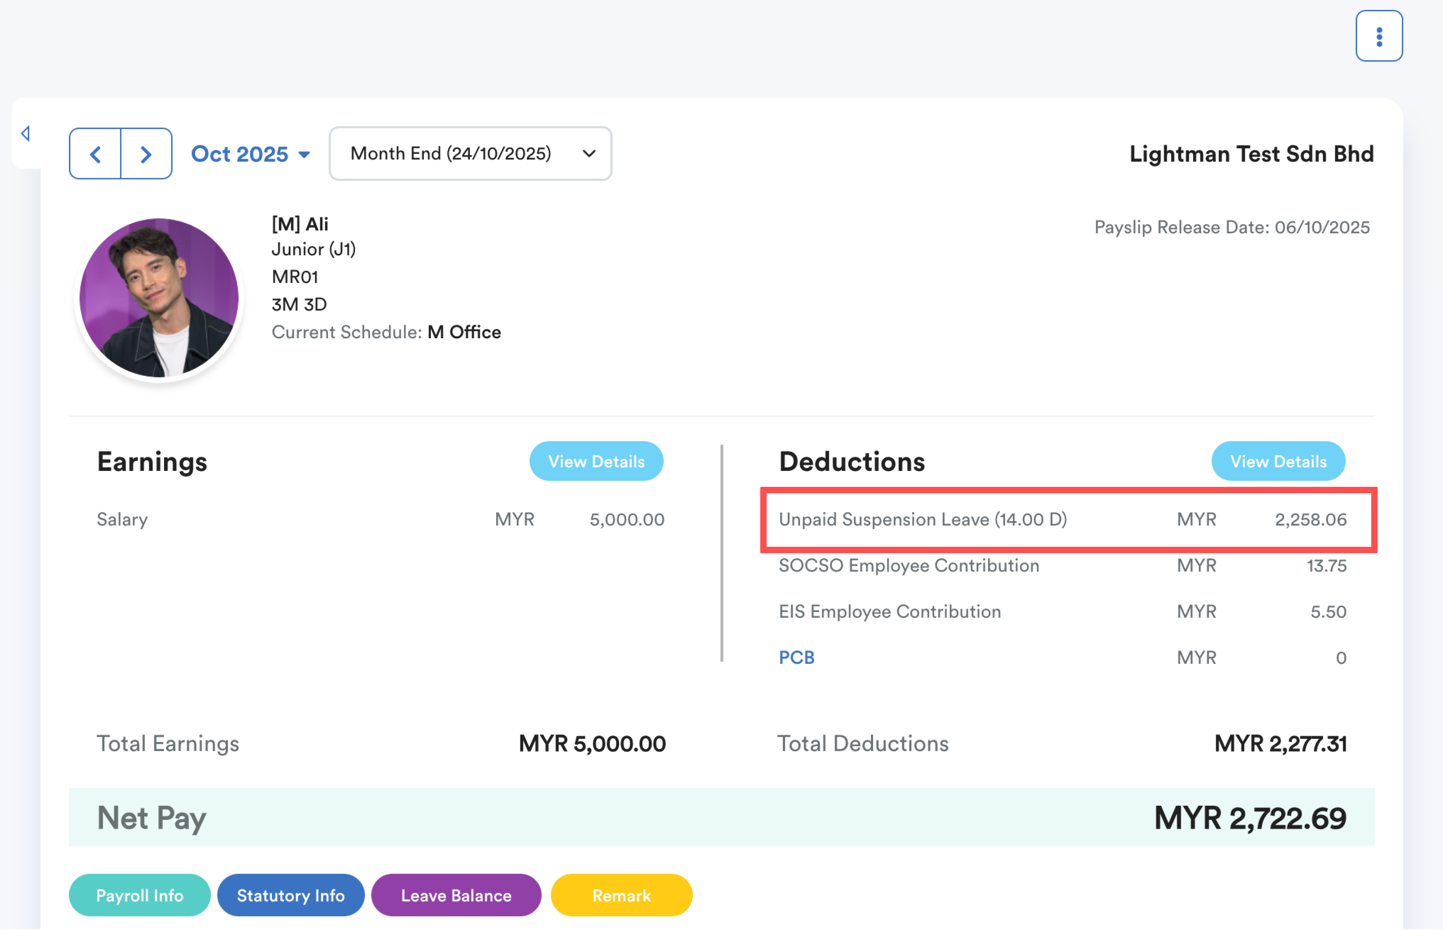Open the Oct 2025 month picker
The width and height of the screenshot is (1443, 930).
(240, 154)
